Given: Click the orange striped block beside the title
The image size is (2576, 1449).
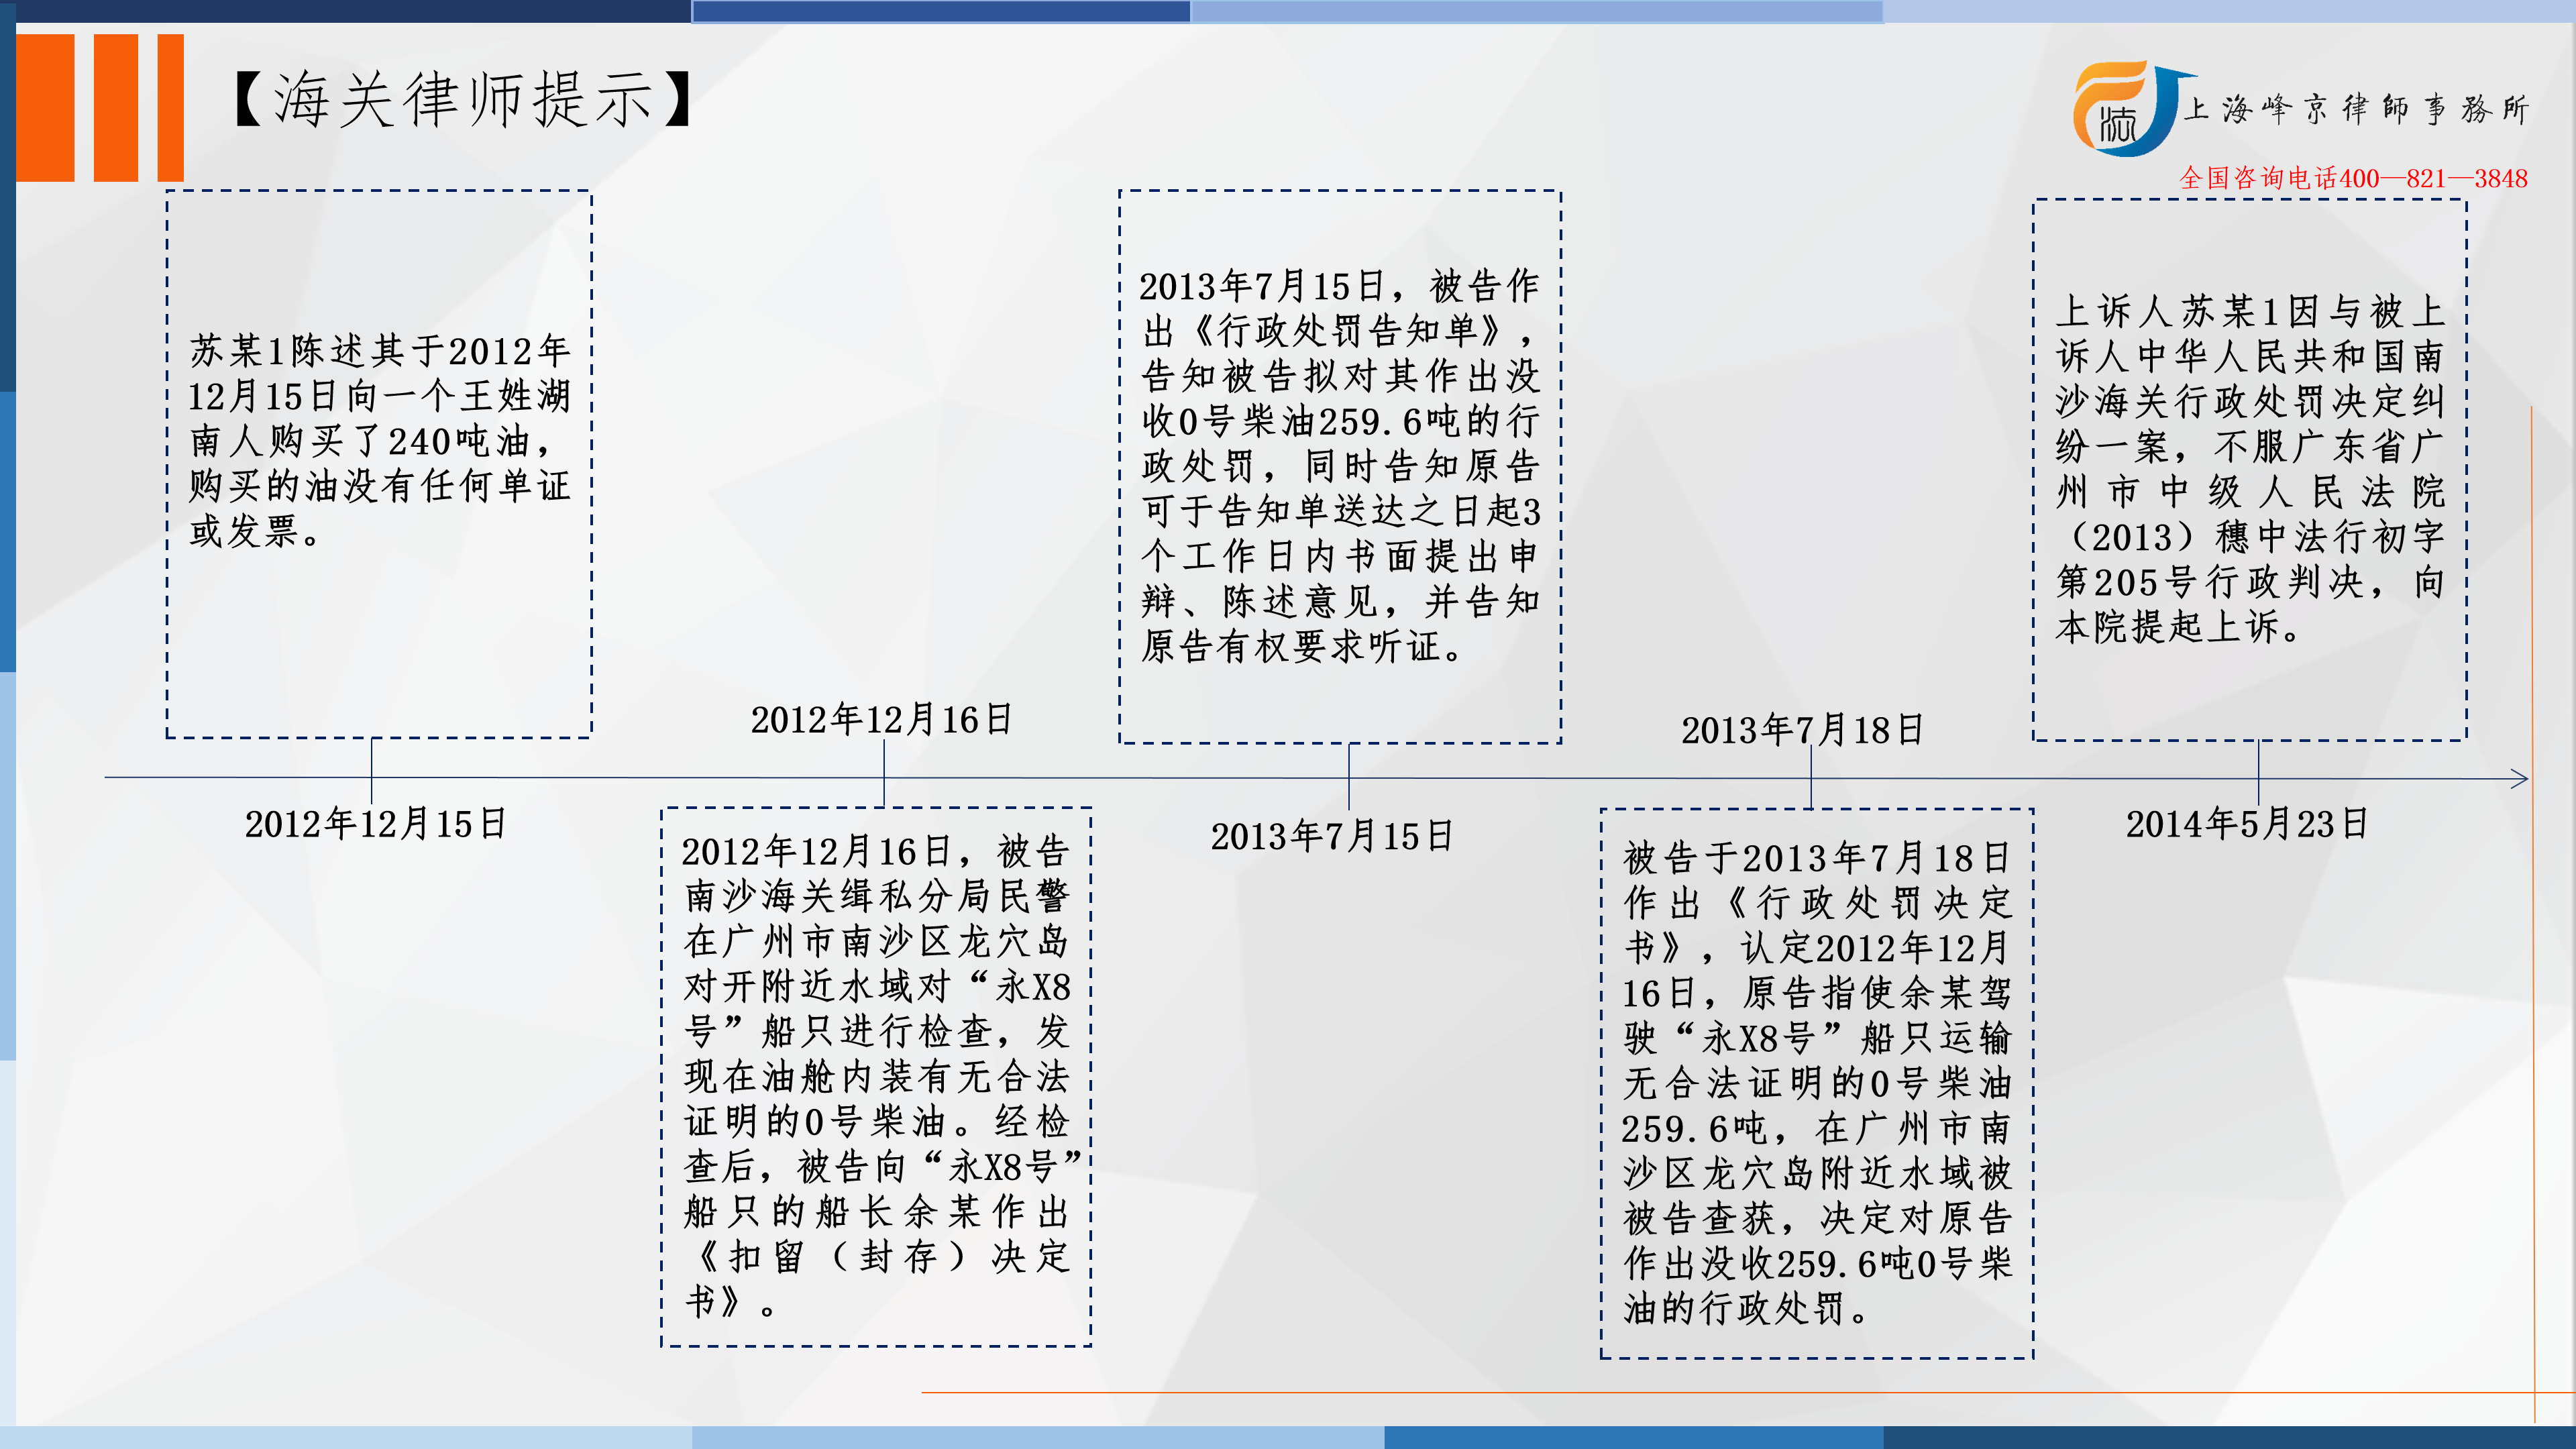Looking at the screenshot, I should pyautogui.click(x=100, y=108).
